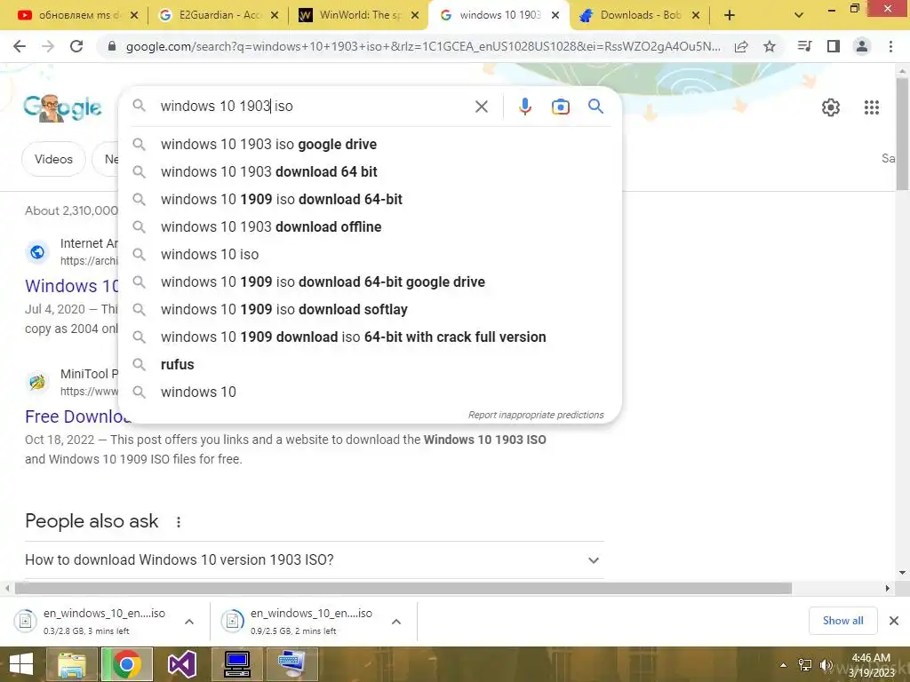Screen dimensions: 910x682
Task: Choose suggestion 'windows 10 1903 download 64 bit'
Action: pyautogui.click(x=370, y=171)
